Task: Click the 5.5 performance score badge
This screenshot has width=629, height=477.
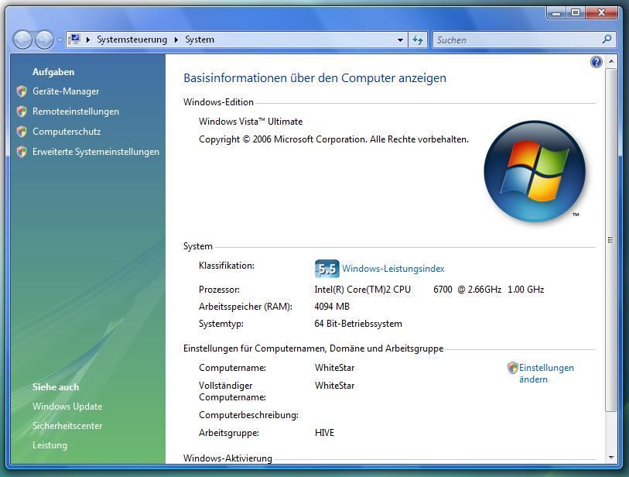Action: pos(327,269)
